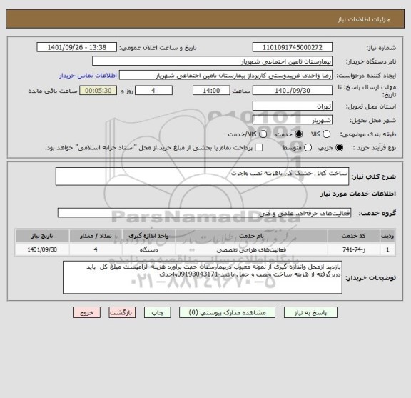Click the بازگشت back button
Viewport: 411px width, 398px height.
[x=122, y=312]
